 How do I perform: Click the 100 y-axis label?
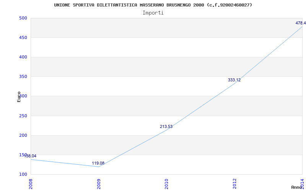(x=23, y=175)
